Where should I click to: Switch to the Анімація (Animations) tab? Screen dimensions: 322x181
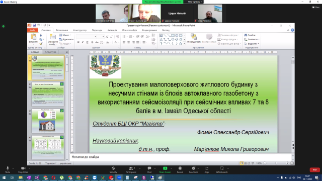112,30
